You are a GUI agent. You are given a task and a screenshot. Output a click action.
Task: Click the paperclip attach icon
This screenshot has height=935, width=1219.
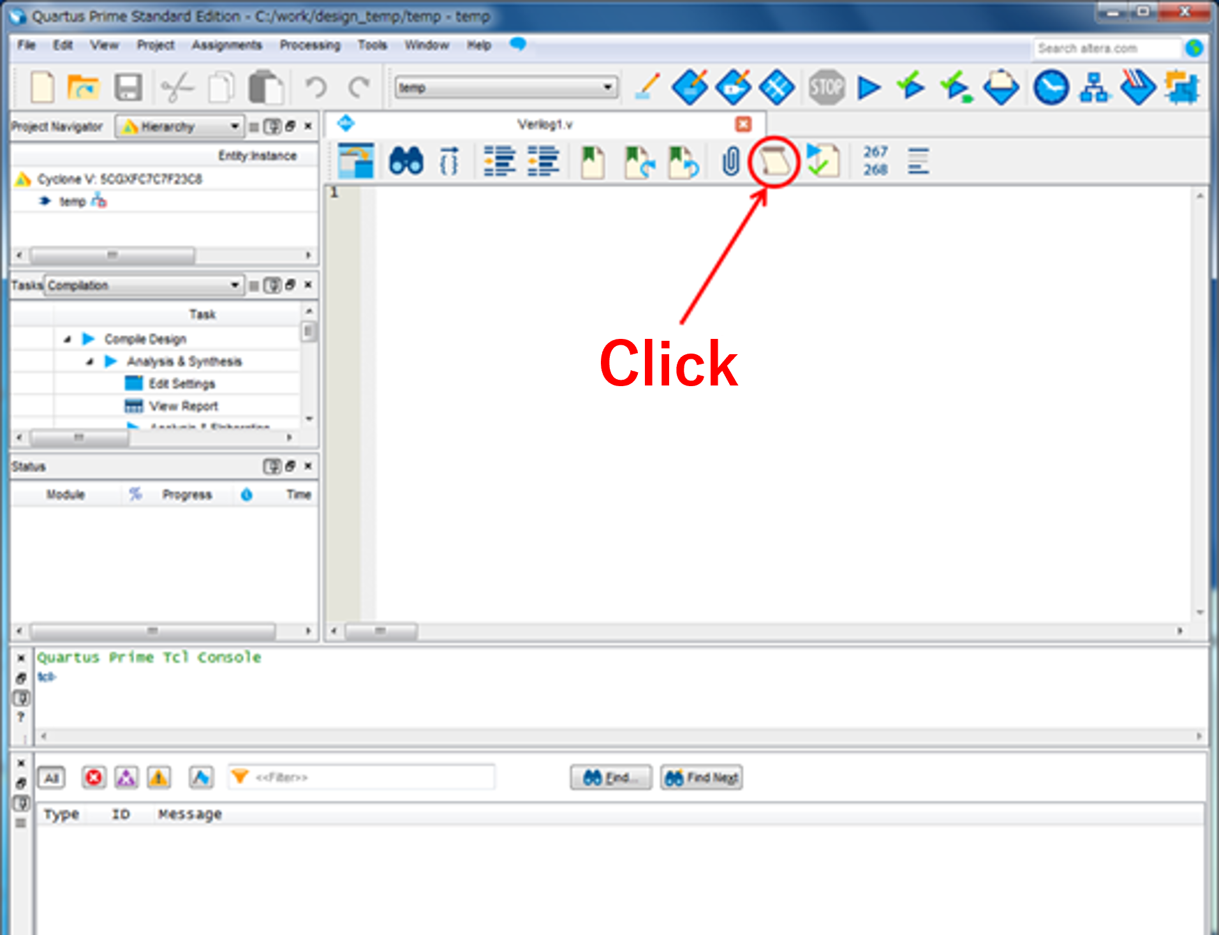(x=731, y=161)
